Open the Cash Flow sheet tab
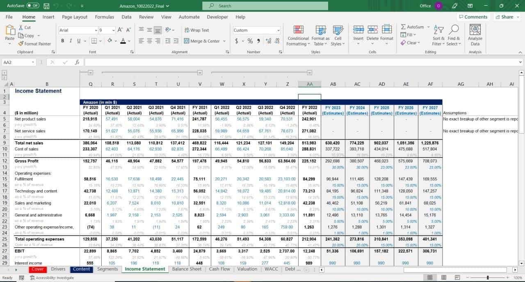The image size is (525, 282). click(219, 269)
